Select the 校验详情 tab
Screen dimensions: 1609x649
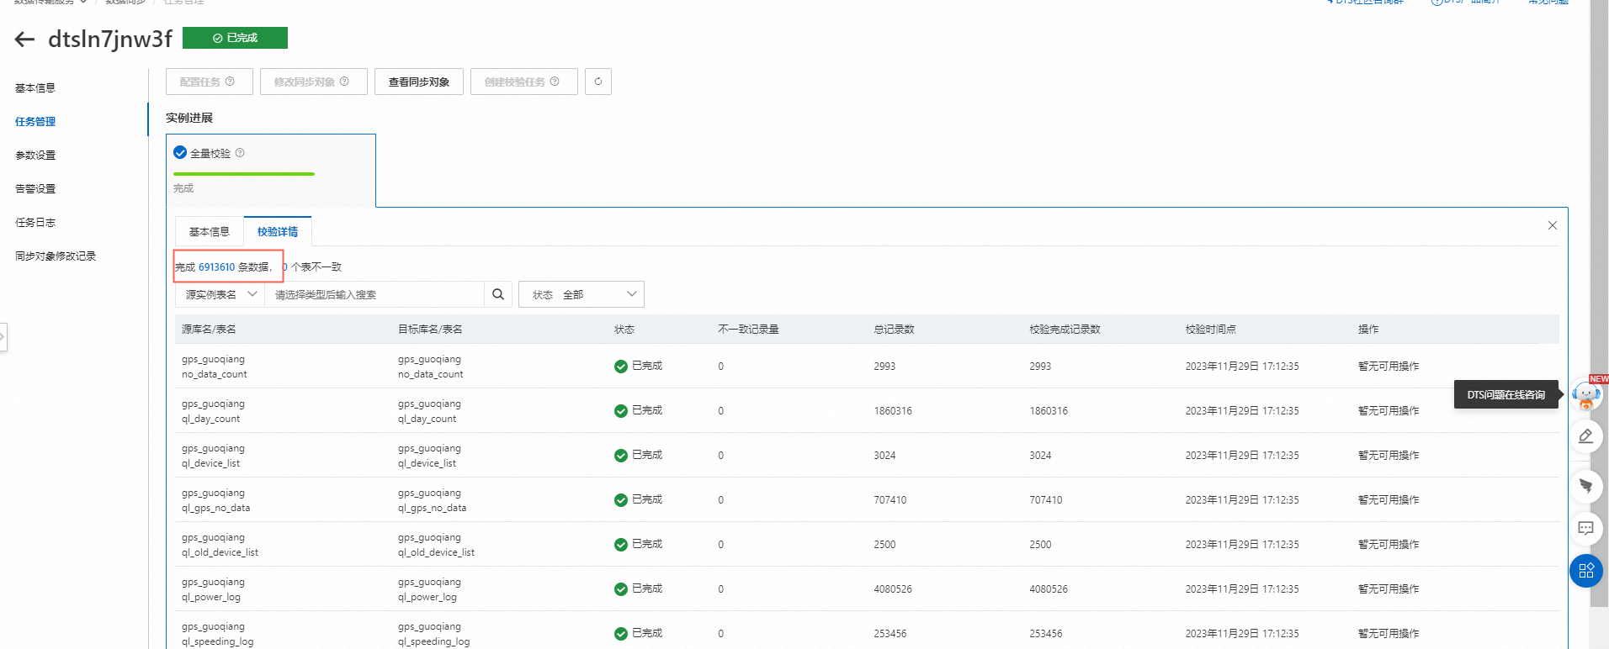pos(278,232)
